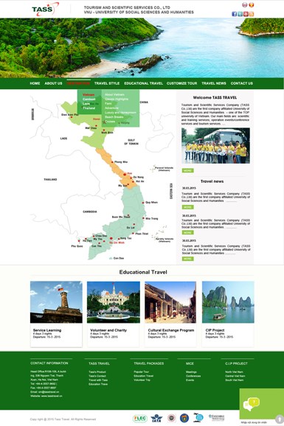Open the CIP Project tour image
Screen dimensions: 284x426
pos(228,302)
